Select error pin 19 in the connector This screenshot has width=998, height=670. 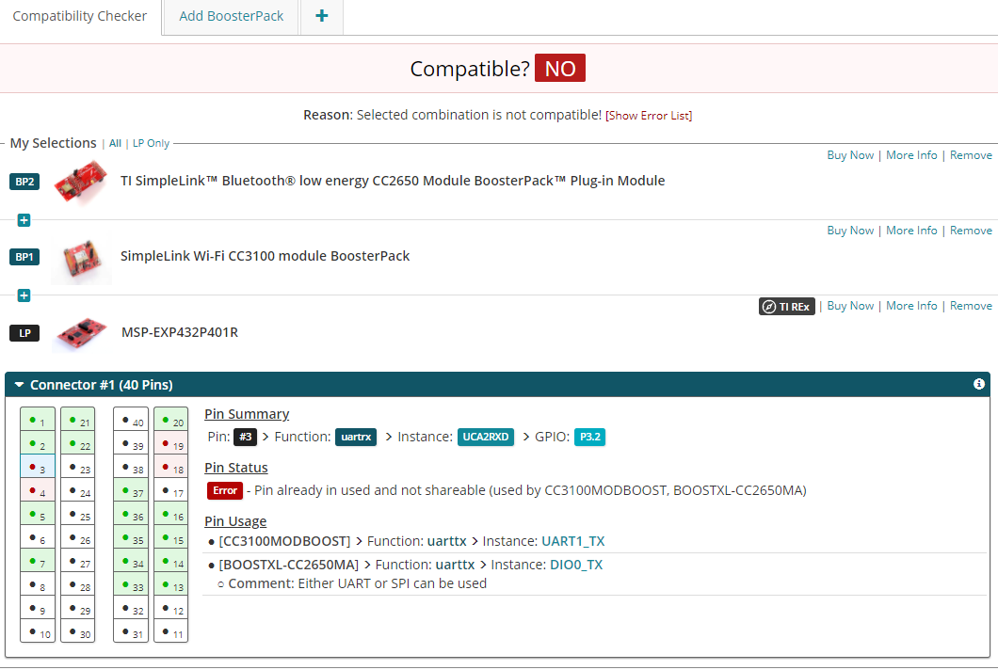click(171, 443)
